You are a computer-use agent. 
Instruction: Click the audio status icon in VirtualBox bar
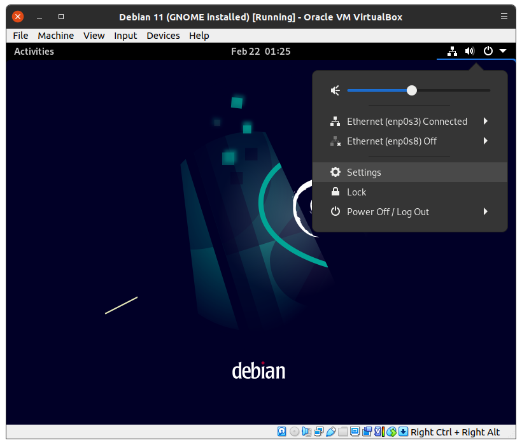point(306,432)
